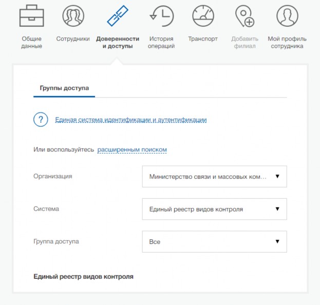Select the Доверенности и доступы menu label

[118, 42]
